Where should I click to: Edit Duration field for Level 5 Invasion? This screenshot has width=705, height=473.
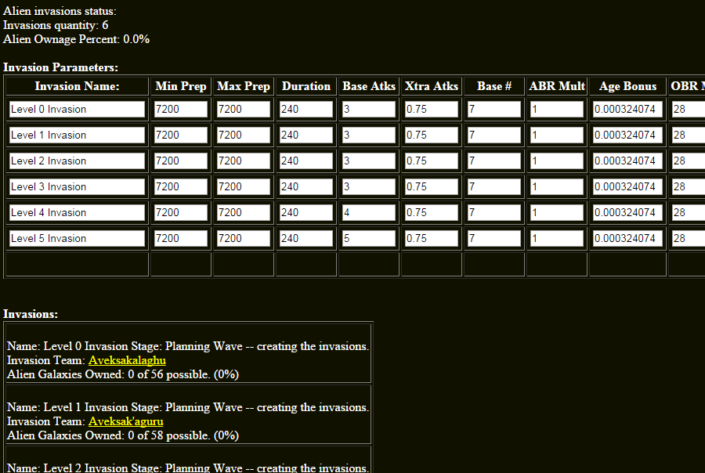click(x=305, y=239)
